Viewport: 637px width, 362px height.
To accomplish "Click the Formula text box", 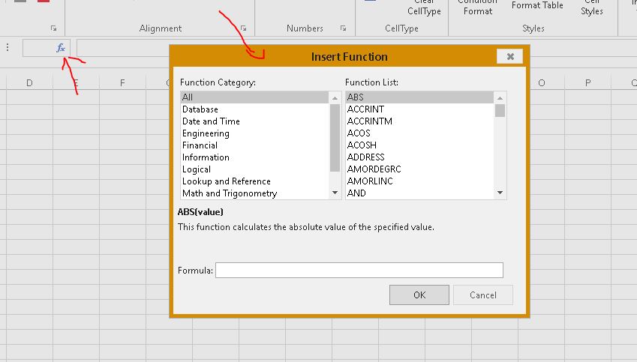I will (359, 271).
